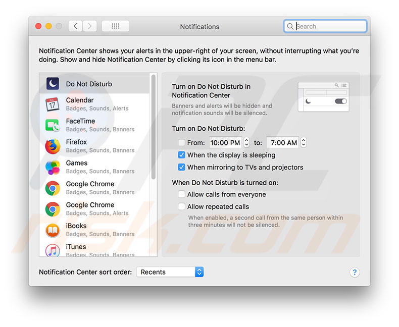This screenshot has height=327, width=399.
Task: Click the Do Not Disturb preview image
Action: [323, 97]
